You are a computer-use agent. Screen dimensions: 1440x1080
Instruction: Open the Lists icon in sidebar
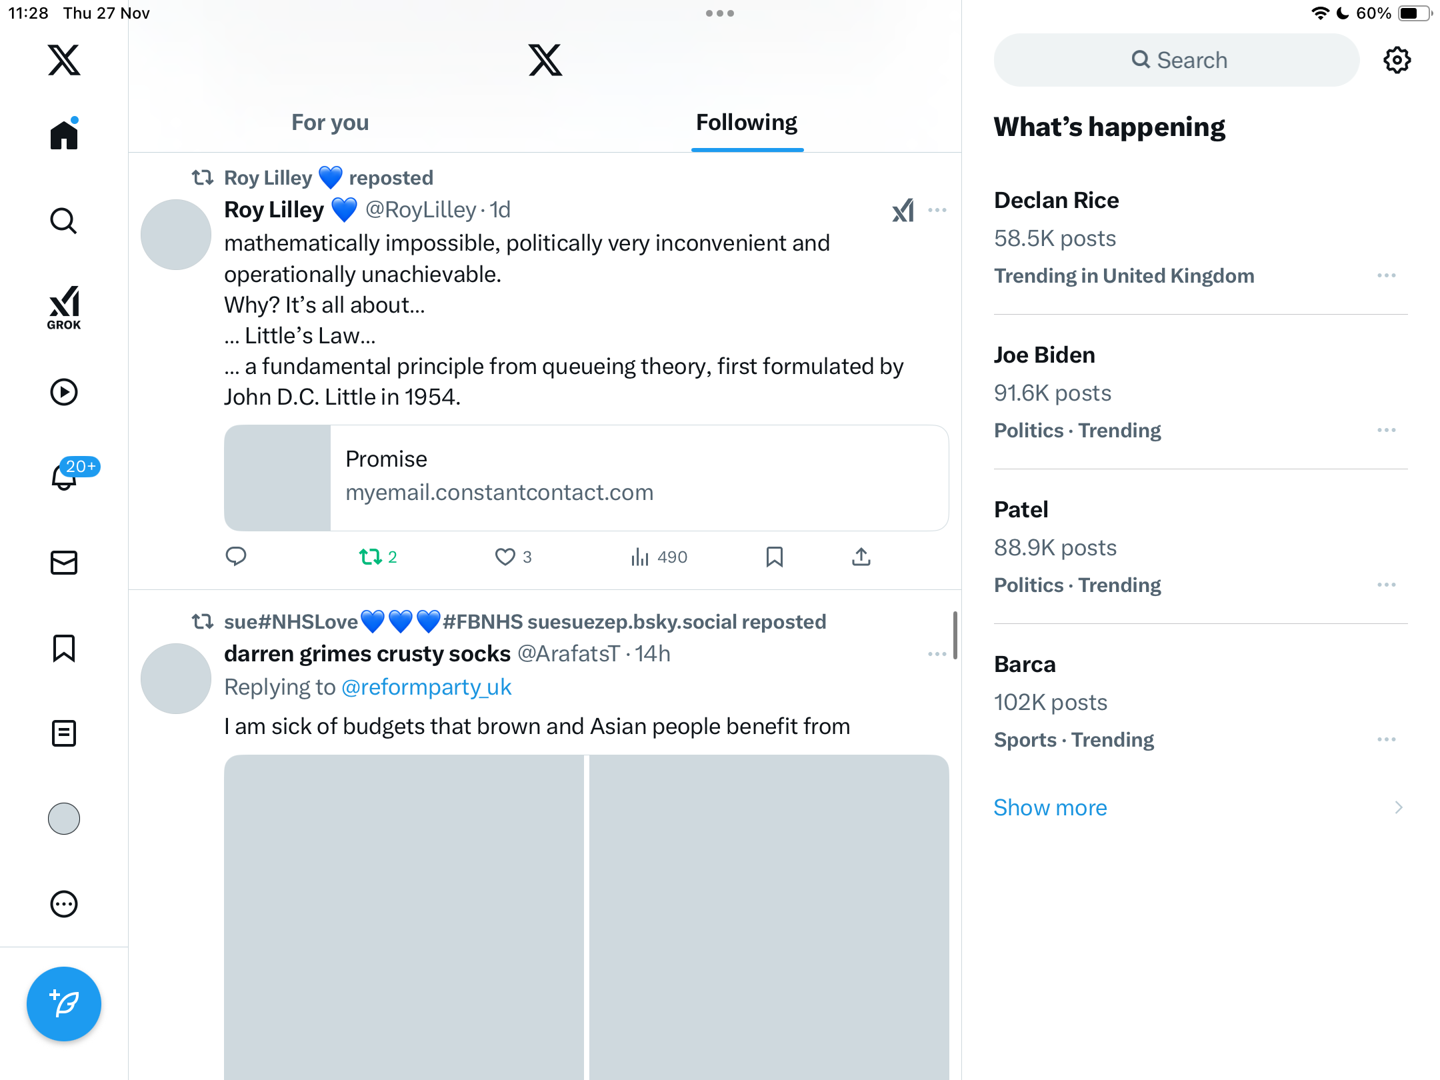(x=64, y=733)
